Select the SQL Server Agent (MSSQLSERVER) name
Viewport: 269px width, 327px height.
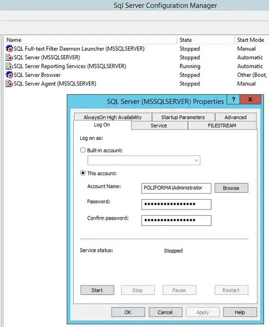55,84
